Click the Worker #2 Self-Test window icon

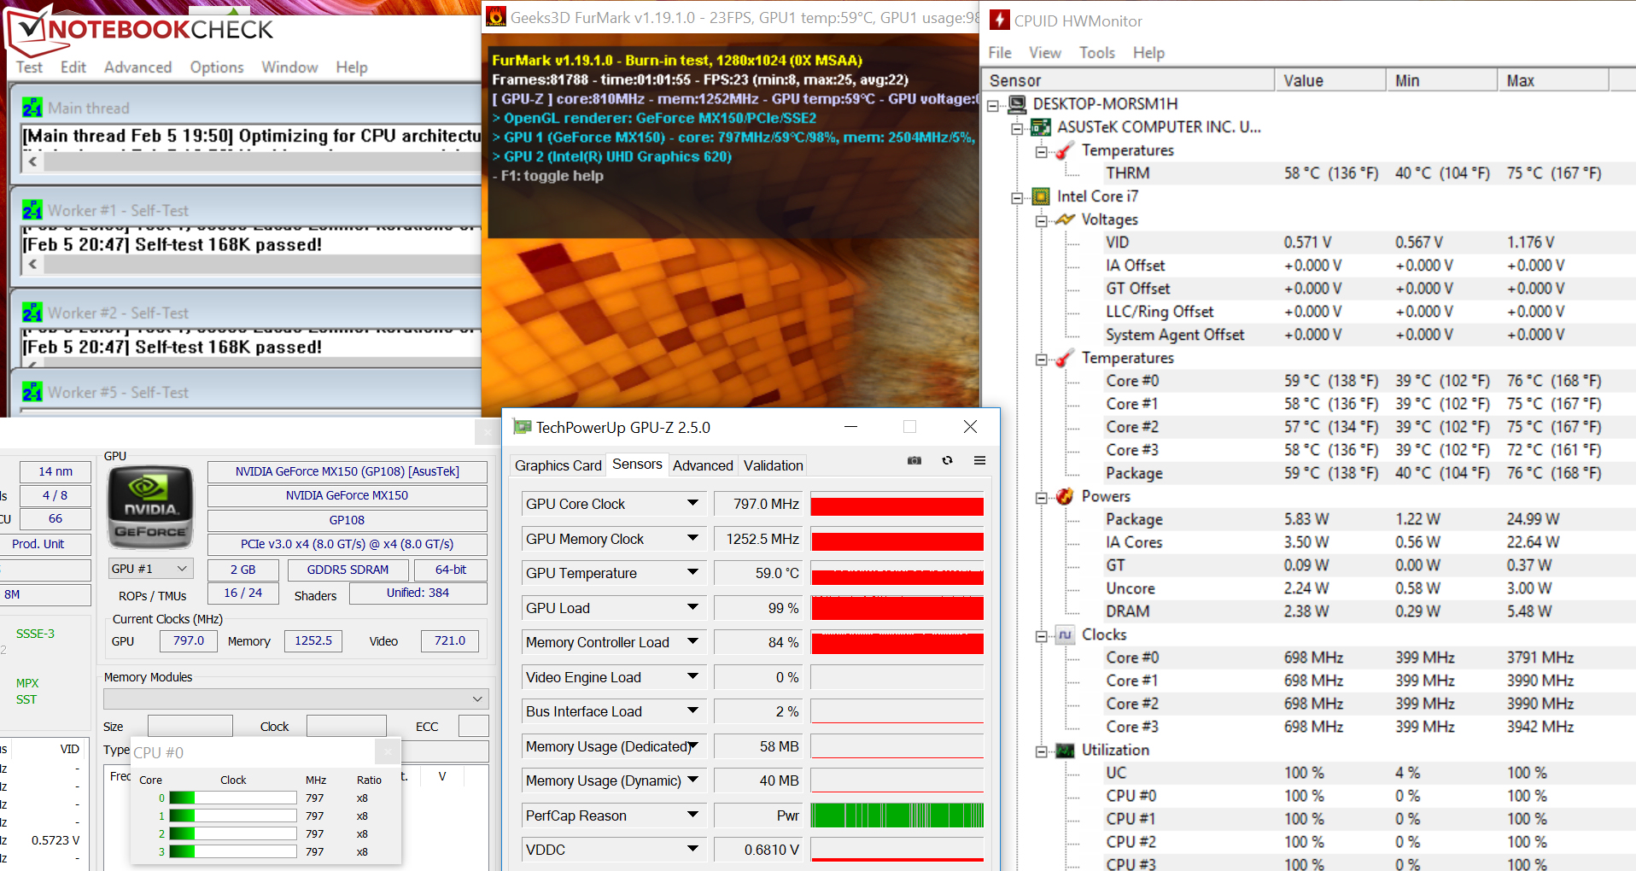coord(32,313)
